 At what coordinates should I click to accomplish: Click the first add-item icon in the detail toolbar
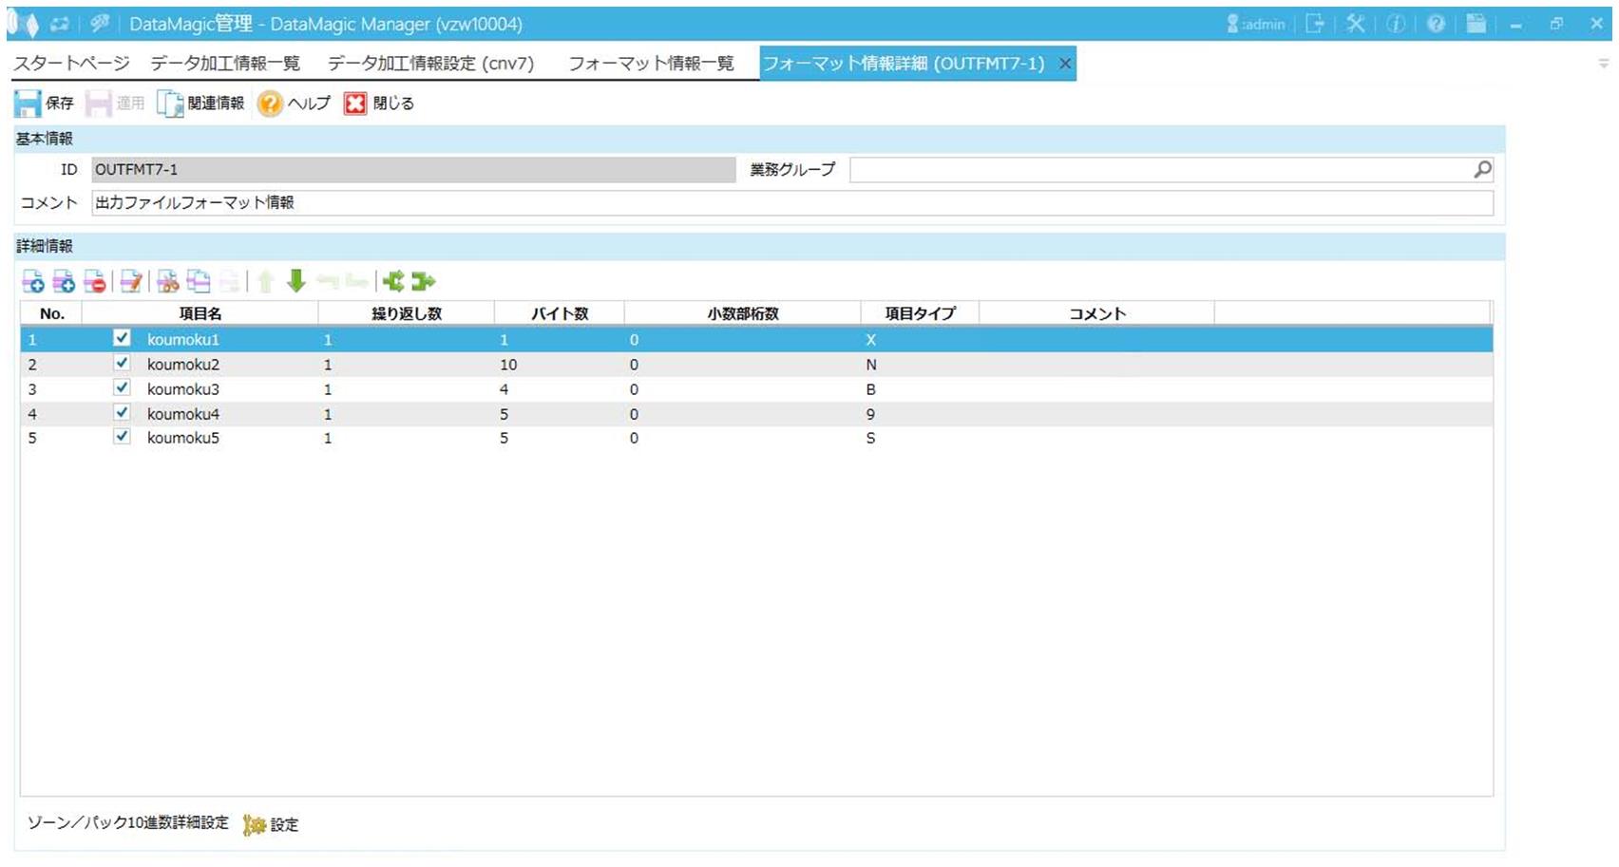pyautogui.click(x=32, y=281)
